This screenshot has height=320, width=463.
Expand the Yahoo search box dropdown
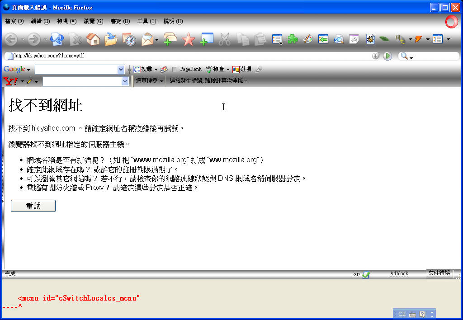point(125,81)
